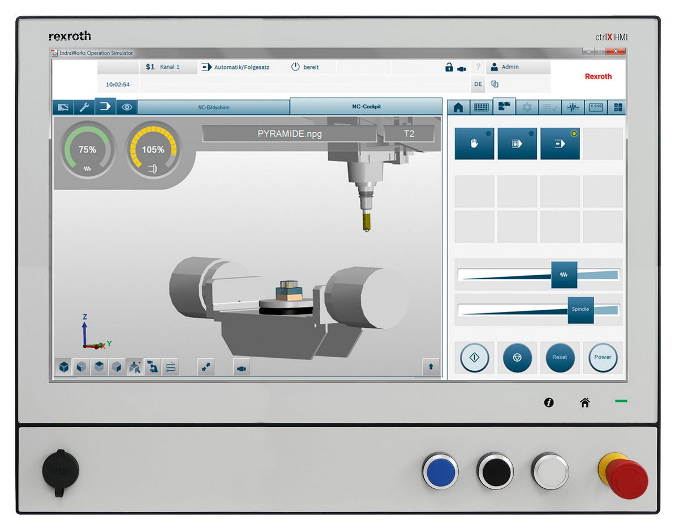
Task: Click the Spindle override slider handle
Action: coord(581,310)
